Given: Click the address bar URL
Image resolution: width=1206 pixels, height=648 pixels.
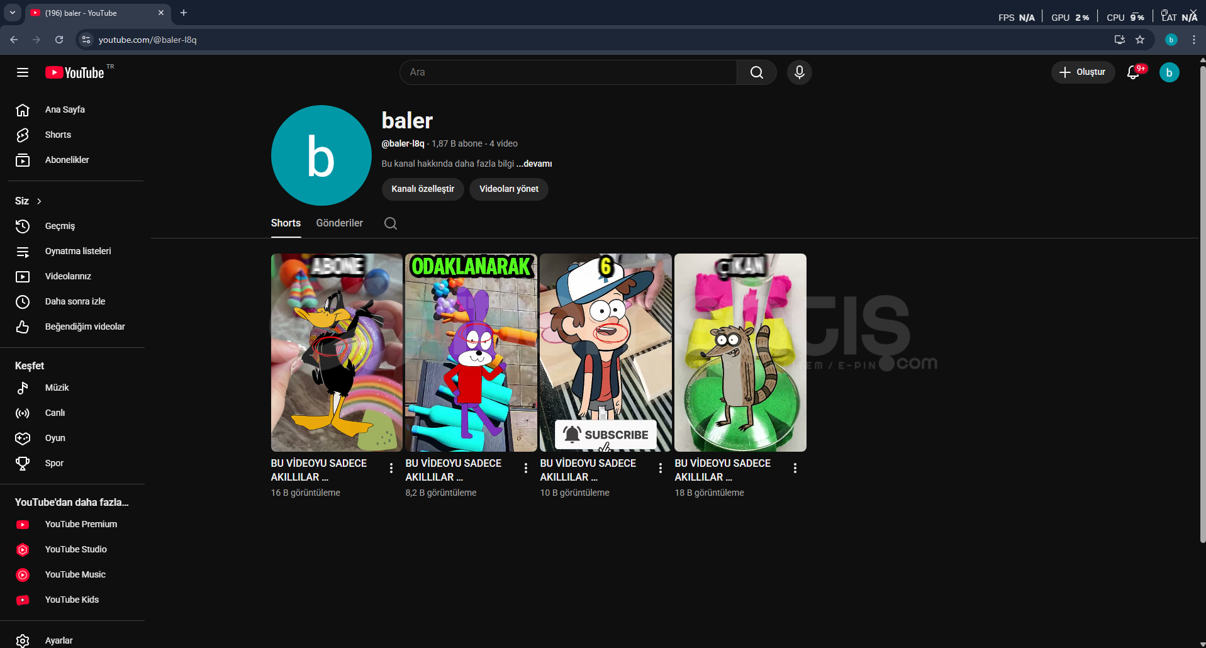Looking at the screenshot, I should 147,40.
